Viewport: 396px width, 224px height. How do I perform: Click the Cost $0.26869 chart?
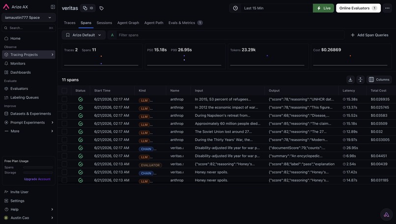click(x=350, y=56)
